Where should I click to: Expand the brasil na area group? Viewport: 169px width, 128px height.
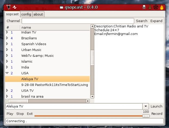[7, 96]
